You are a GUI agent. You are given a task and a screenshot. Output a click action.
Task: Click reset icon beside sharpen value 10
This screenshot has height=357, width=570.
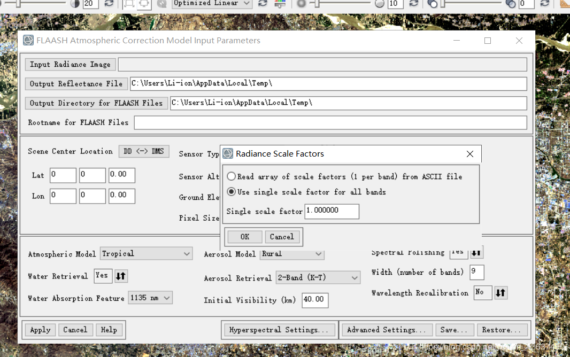point(413,4)
